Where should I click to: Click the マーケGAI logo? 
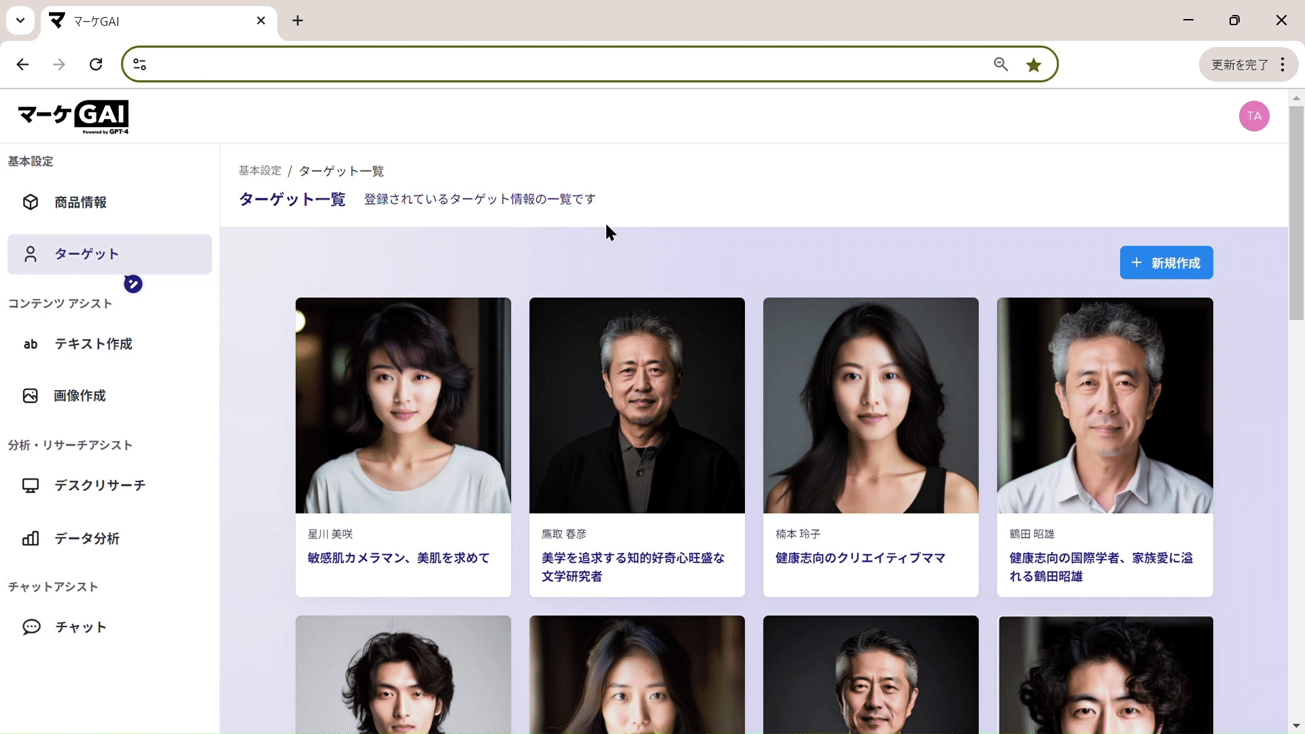tap(73, 117)
